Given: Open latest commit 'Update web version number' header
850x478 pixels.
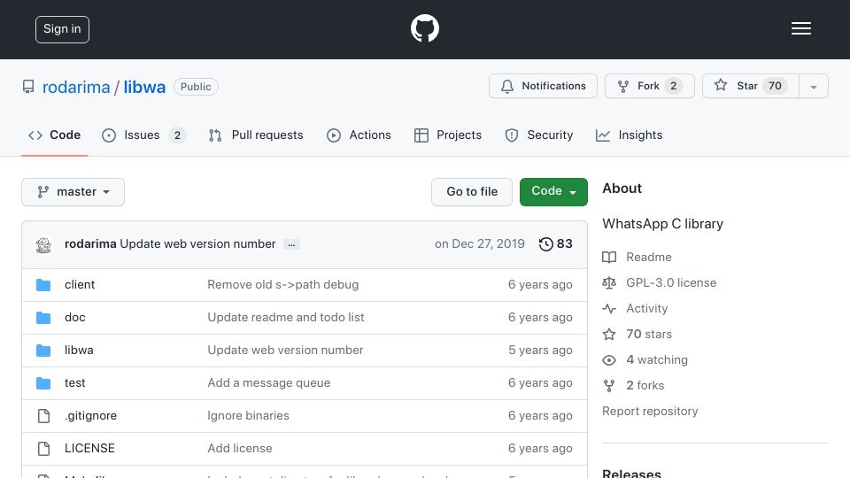Looking at the screenshot, I should [197, 244].
